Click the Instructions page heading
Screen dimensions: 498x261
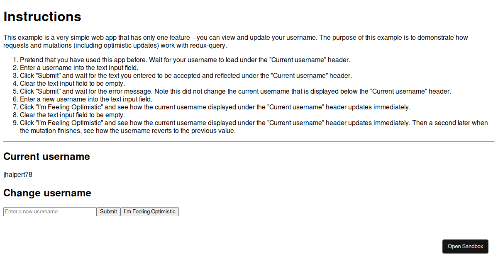click(42, 17)
